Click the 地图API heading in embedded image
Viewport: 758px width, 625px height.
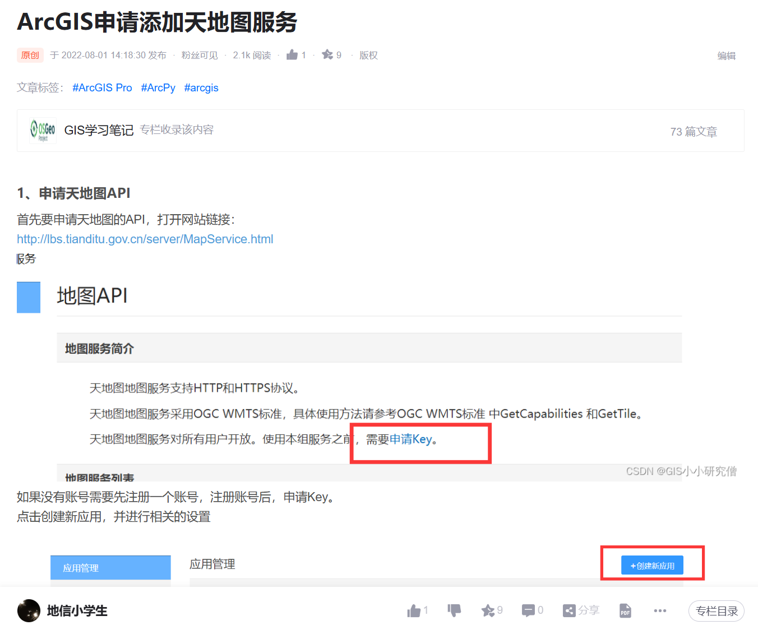click(93, 295)
